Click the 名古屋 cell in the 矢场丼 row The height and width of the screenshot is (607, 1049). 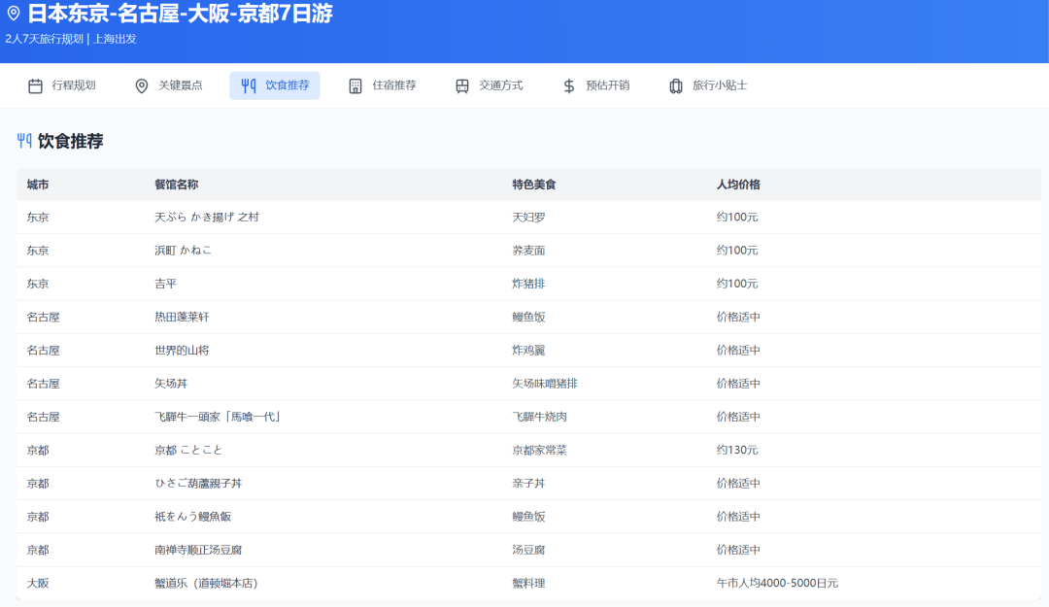[x=43, y=384]
